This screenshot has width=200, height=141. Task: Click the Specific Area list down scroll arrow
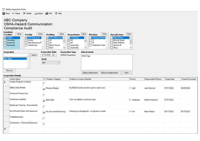131,48
